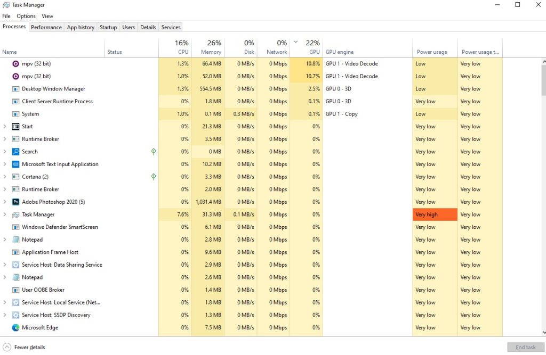Click the vertical scrollbar thumb
Viewport: 546px width, 355px height.
pyautogui.click(x=543, y=80)
